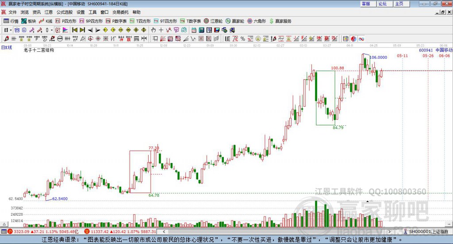Click the 客服 button in title bar
The image size is (453, 244).
pos(368,4)
